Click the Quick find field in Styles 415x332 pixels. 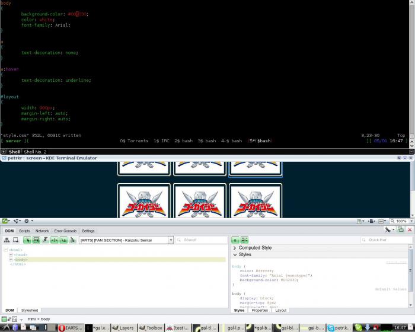pos(386,240)
